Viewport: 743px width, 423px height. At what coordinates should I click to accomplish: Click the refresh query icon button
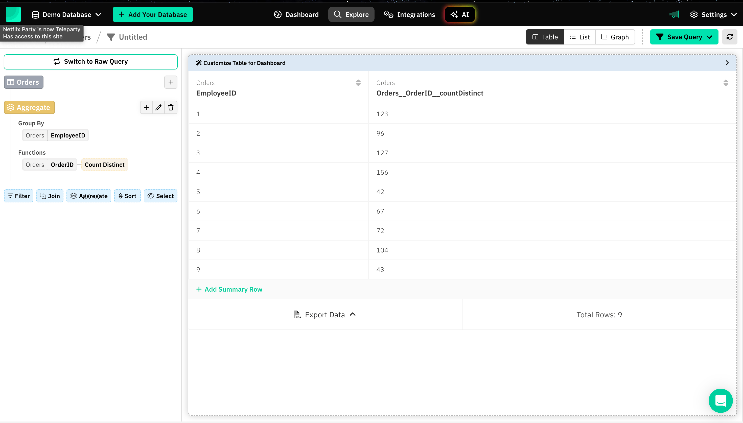click(x=729, y=37)
